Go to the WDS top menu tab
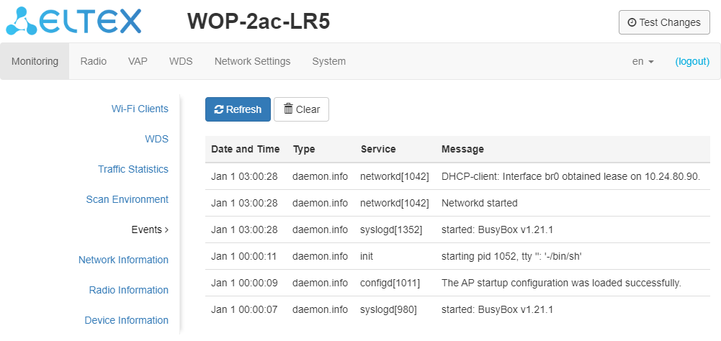 [x=181, y=61]
